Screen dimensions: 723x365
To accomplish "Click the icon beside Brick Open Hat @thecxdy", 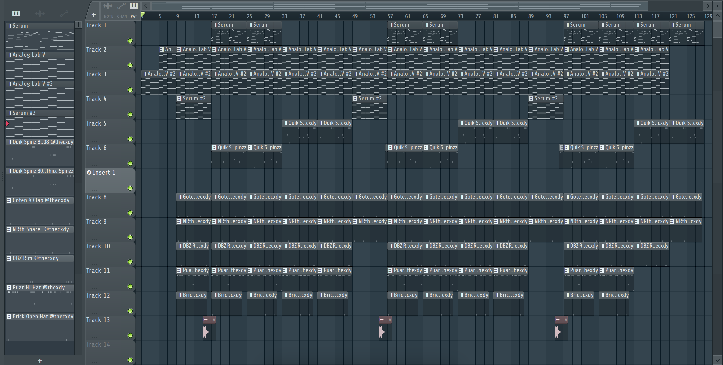I will click(9, 317).
